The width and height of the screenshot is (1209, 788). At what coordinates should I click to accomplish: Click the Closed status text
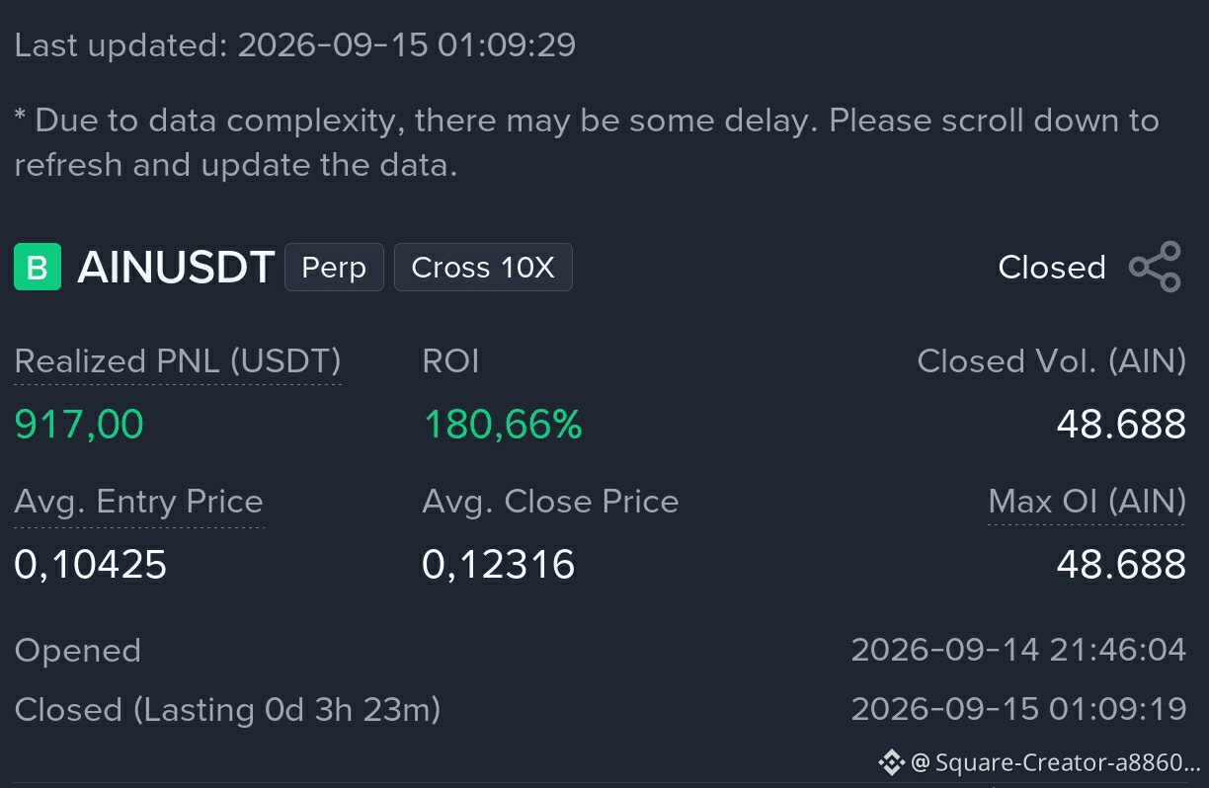pos(1052,267)
